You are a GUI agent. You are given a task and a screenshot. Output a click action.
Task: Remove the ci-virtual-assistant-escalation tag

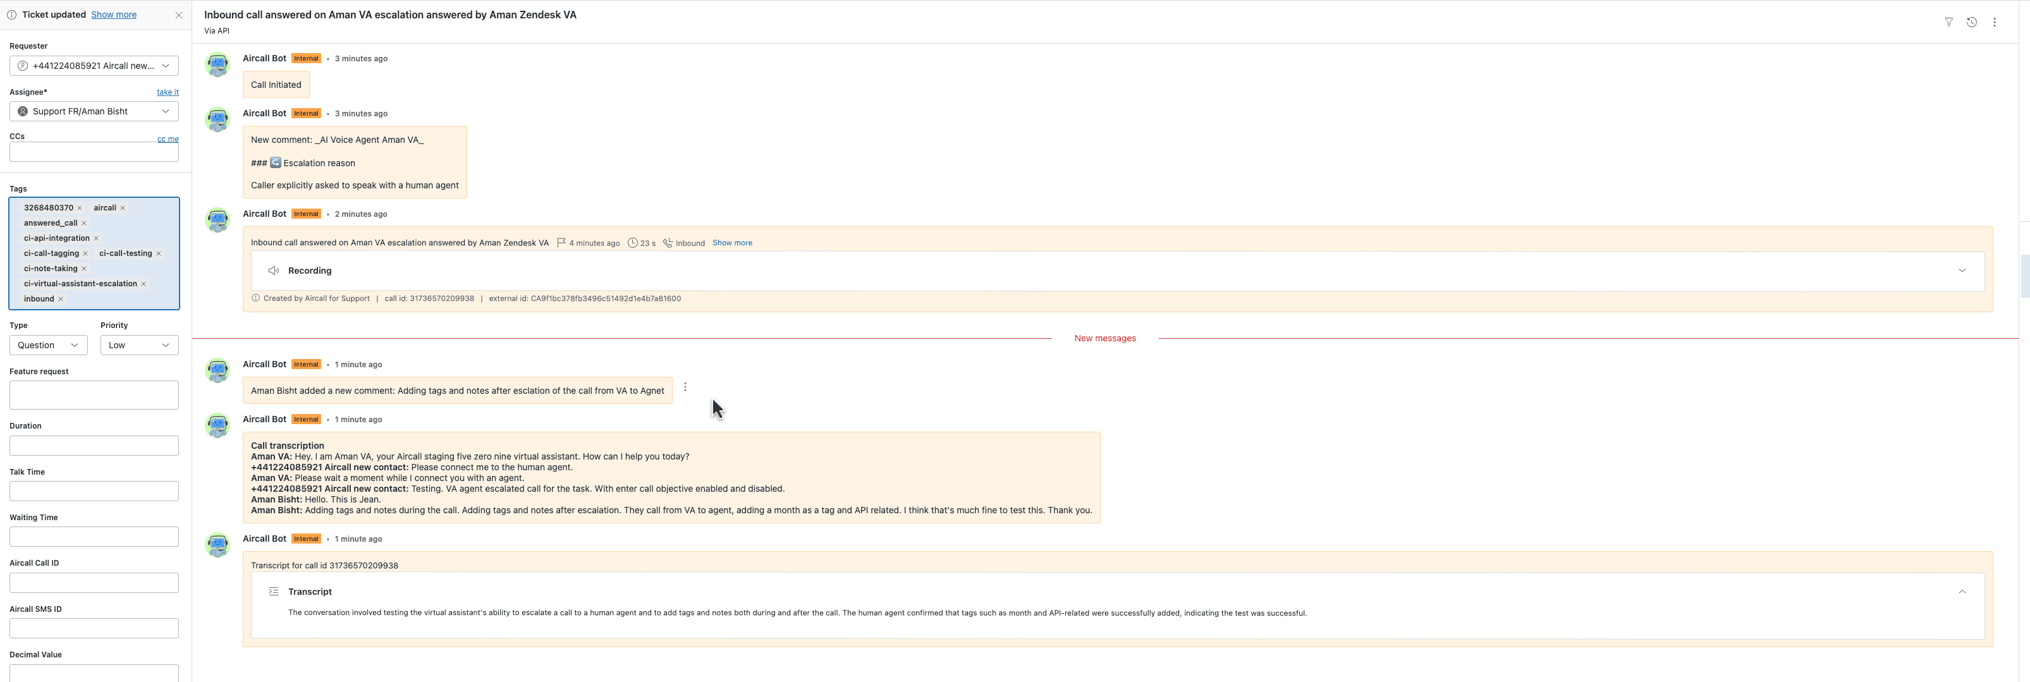point(144,284)
